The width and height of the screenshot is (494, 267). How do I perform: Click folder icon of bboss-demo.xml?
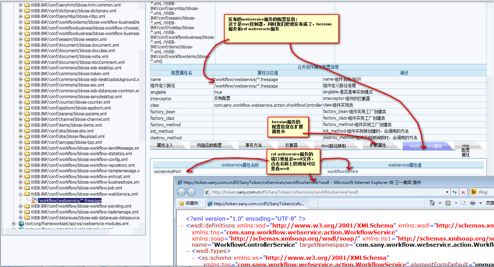pyautogui.click(x=27, y=125)
